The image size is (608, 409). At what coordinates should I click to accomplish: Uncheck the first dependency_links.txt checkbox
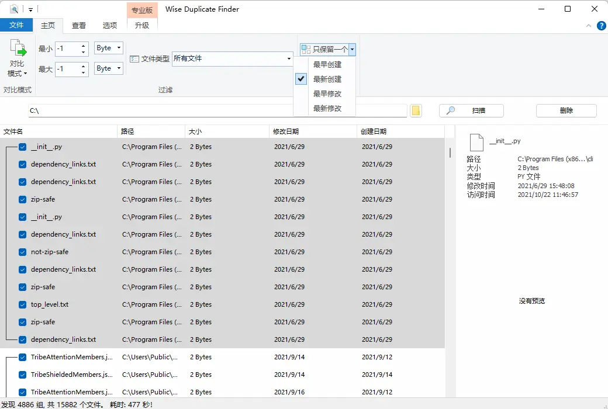click(x=22, y=164)
